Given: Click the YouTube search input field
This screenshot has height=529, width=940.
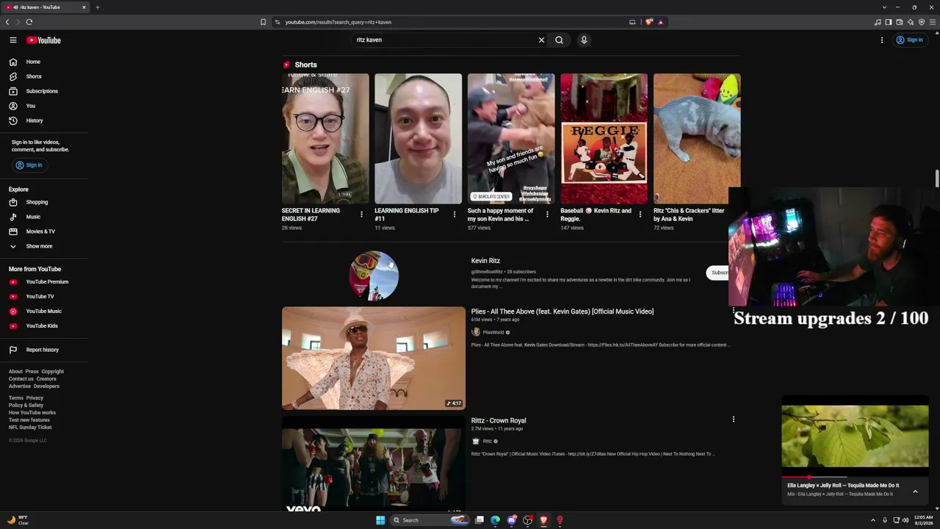Looking at the screenshot, I should pos(444,40).
